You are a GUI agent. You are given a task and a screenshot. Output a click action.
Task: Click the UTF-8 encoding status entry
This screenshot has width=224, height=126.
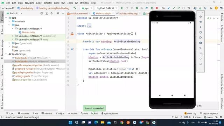click(187, 117)
